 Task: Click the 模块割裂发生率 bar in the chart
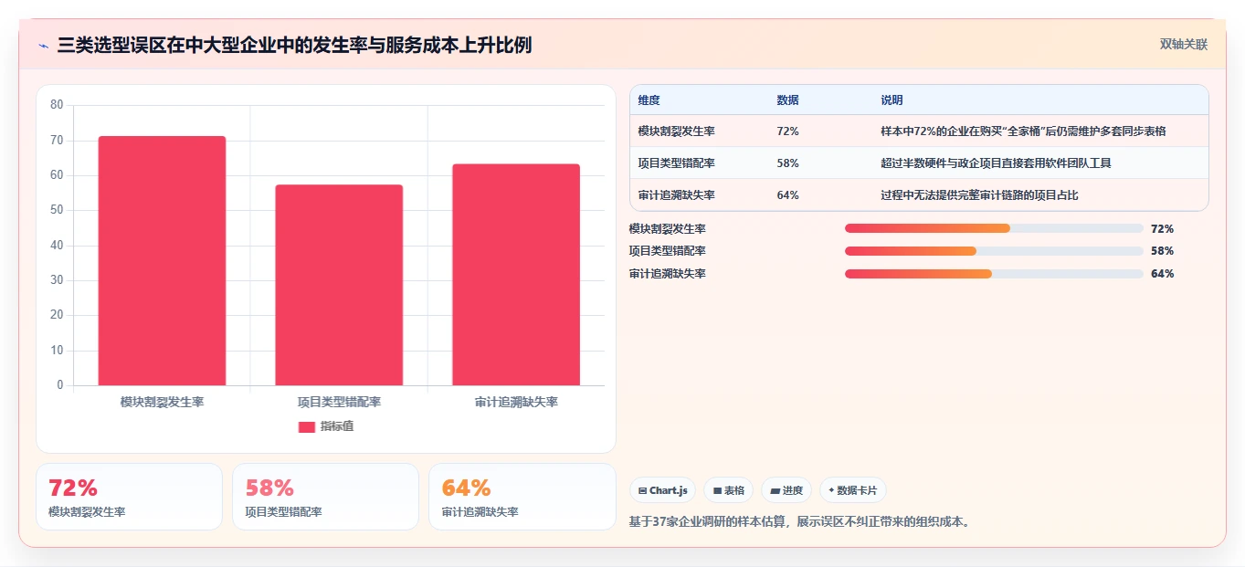click(x=162, y=261)
